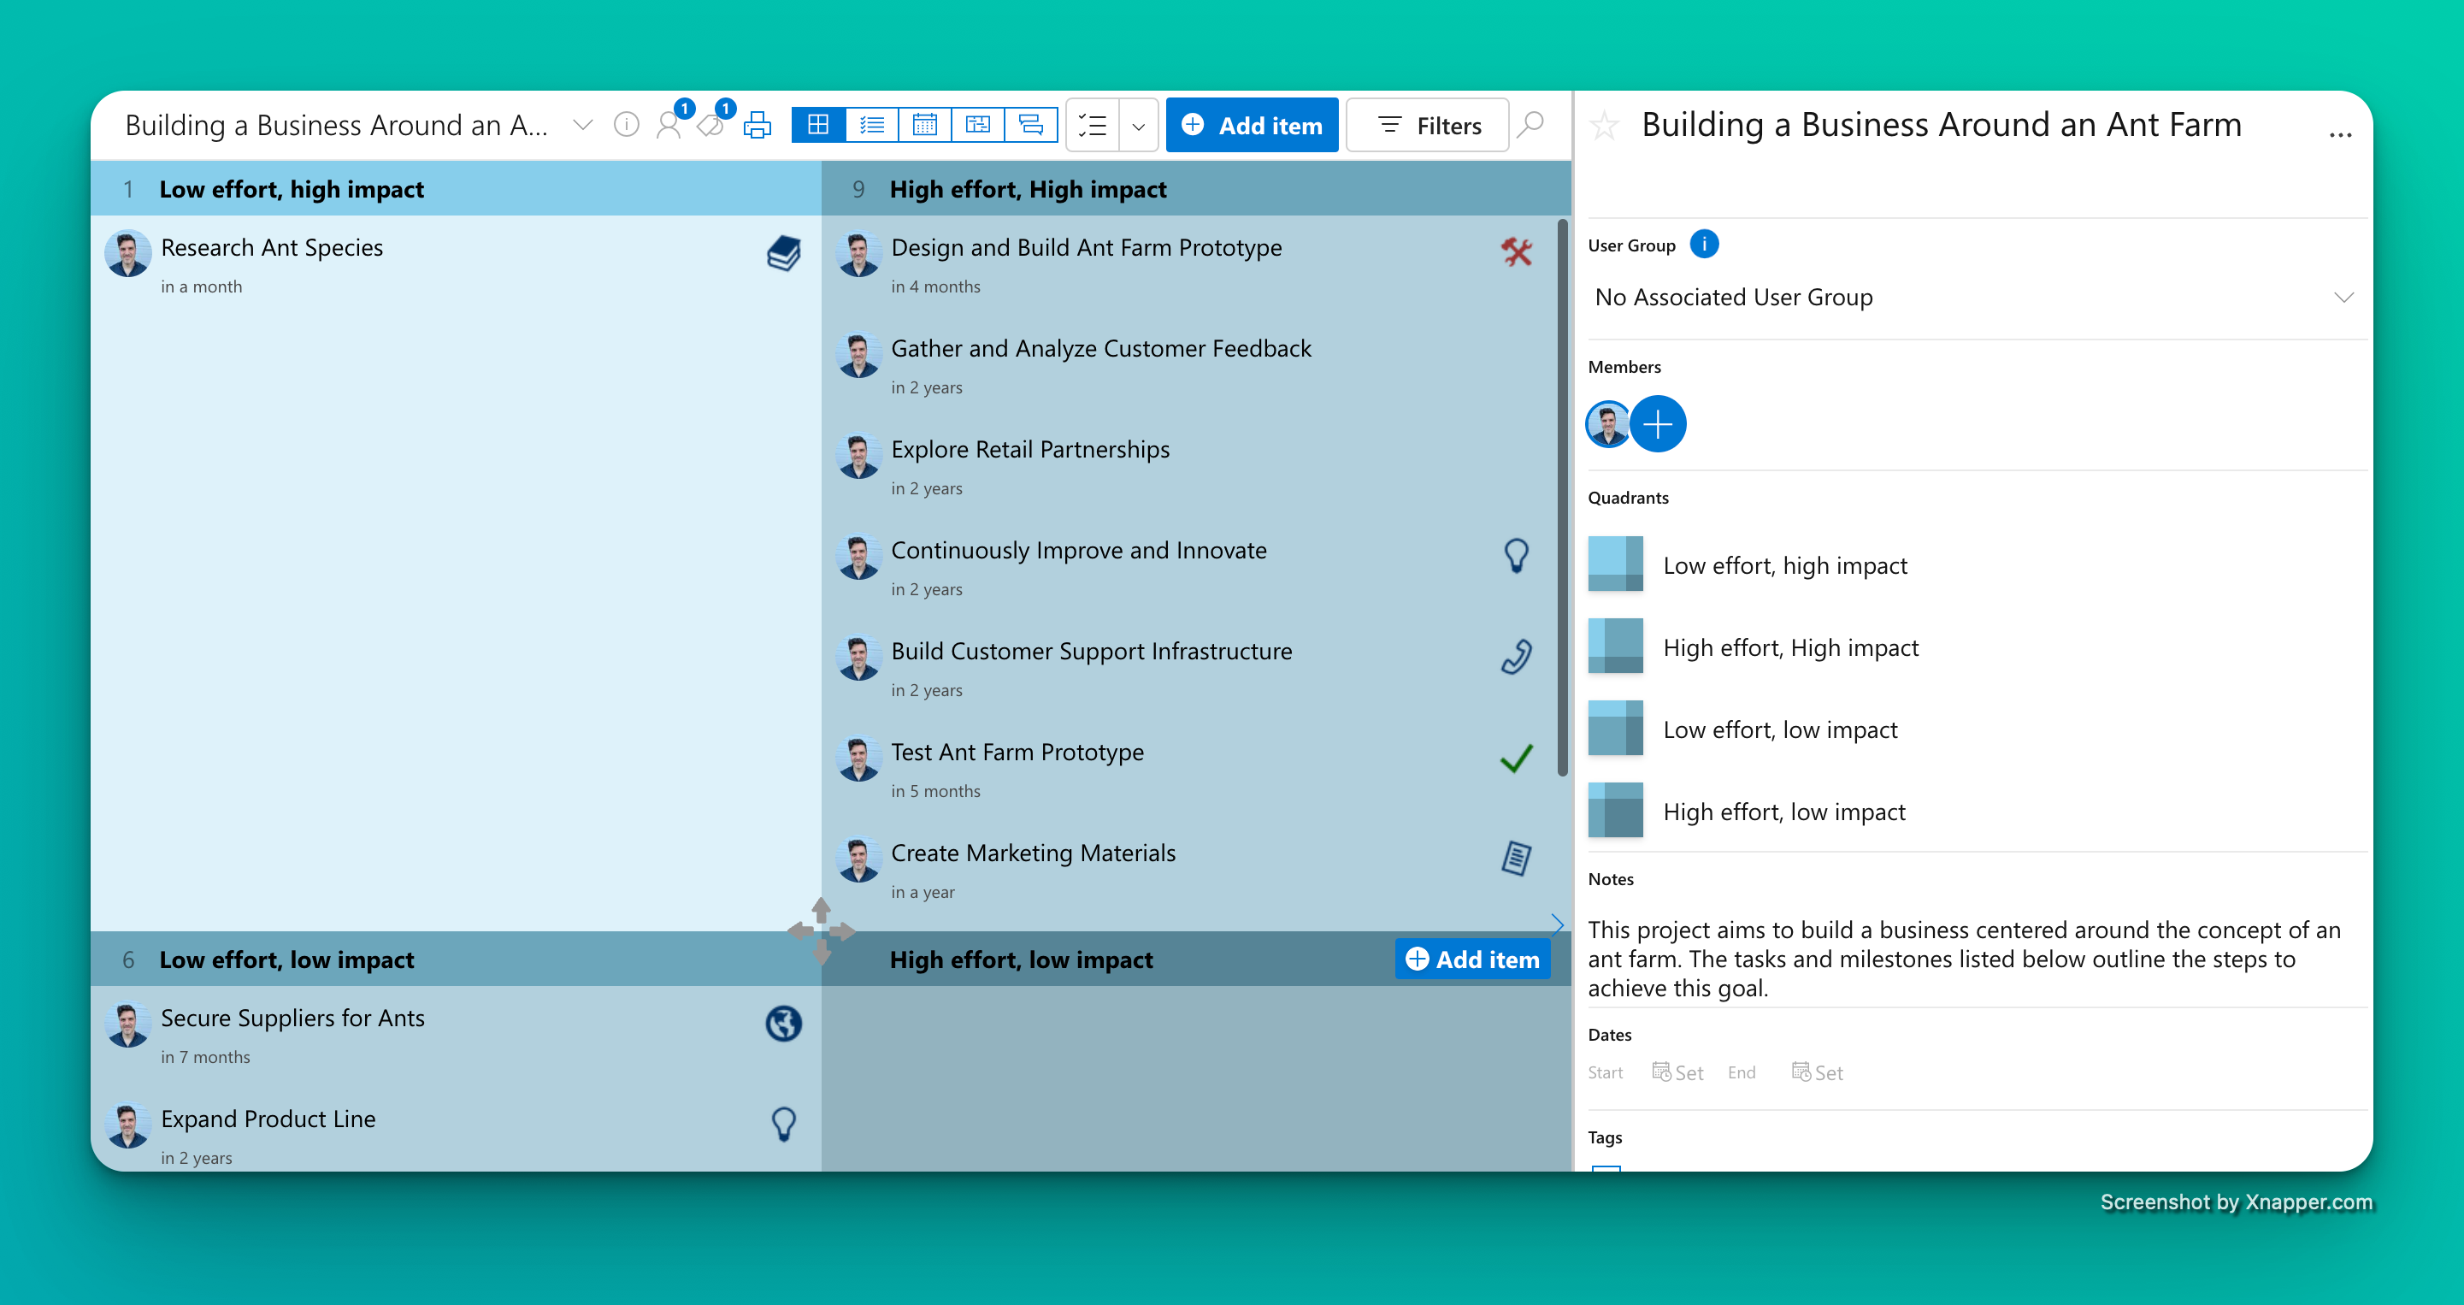Viewport: 2464px width, 1305px height.
Task: Click the Low effort, high impact color swatch
Action: tap(1616, 564)
